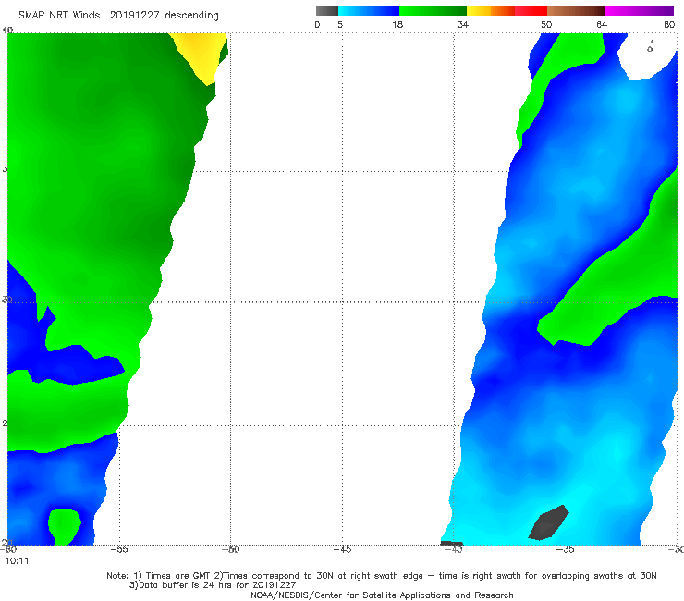Click the colorbar value label '64'

click(602, 25)
